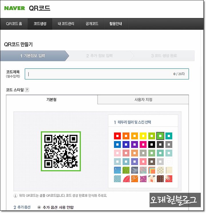Apply the sky blue border color
This screenshot has height=213, width=206.
pos(126,161)
